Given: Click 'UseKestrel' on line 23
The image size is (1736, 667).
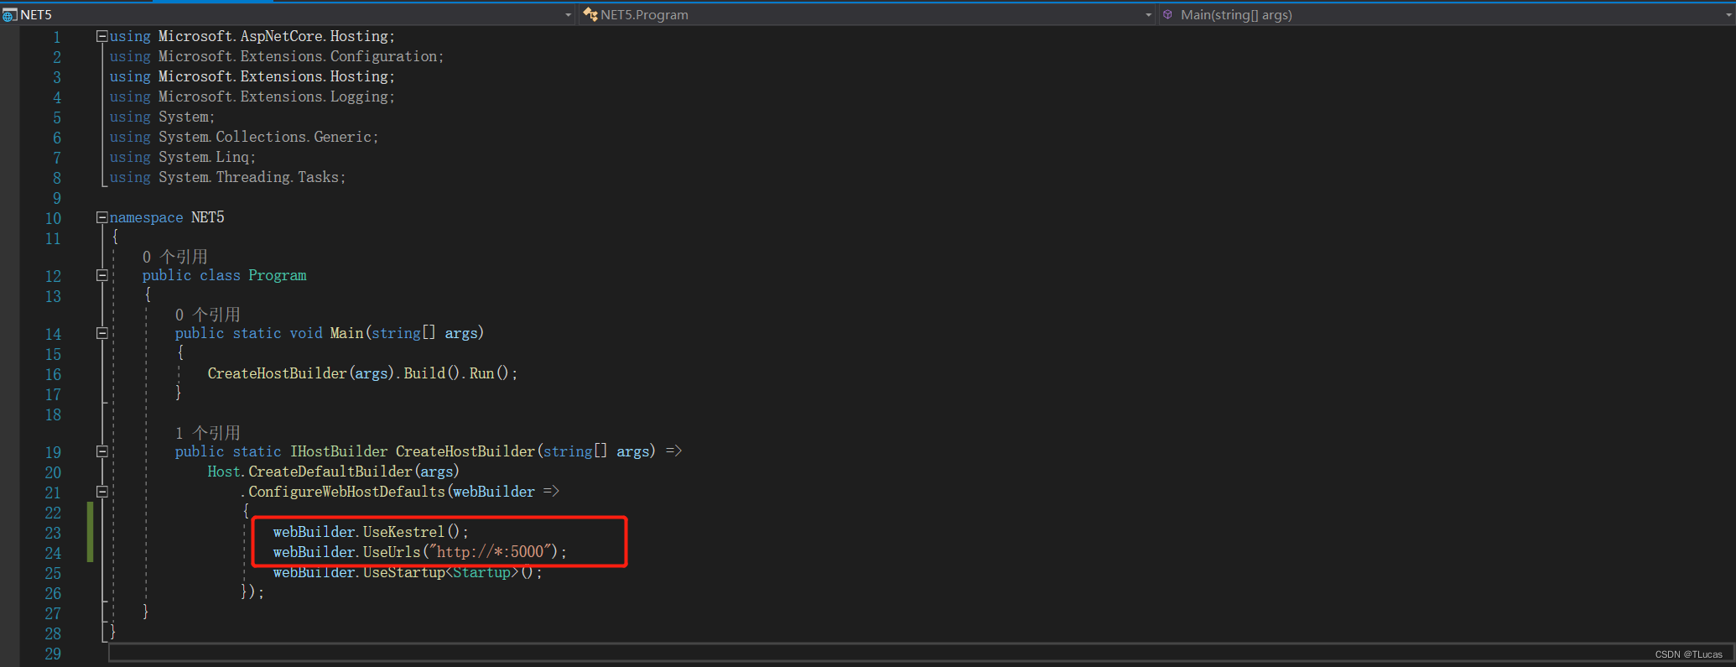Looking at the screenshot, I should [403, 532].
